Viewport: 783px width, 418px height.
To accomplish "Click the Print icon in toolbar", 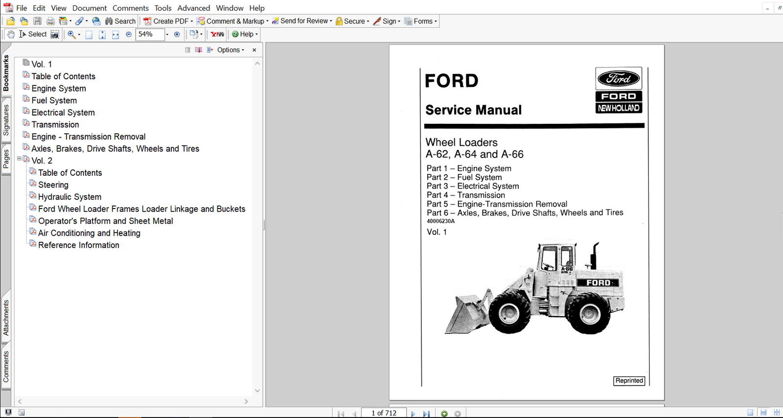I will point(50,21).
